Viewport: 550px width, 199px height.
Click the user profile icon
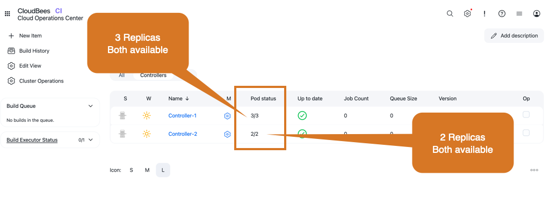point(537,13)
